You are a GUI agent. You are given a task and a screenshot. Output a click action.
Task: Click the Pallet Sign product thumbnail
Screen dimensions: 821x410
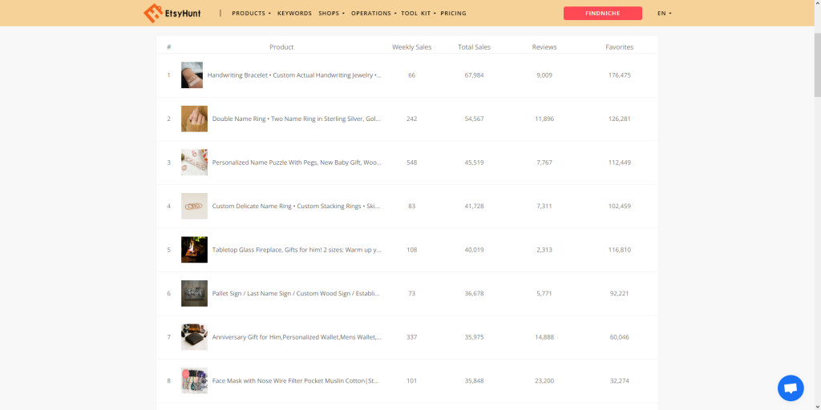194,294
